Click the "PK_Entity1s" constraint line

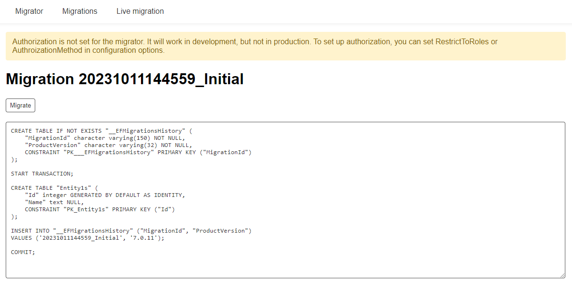tap(100, 209)
